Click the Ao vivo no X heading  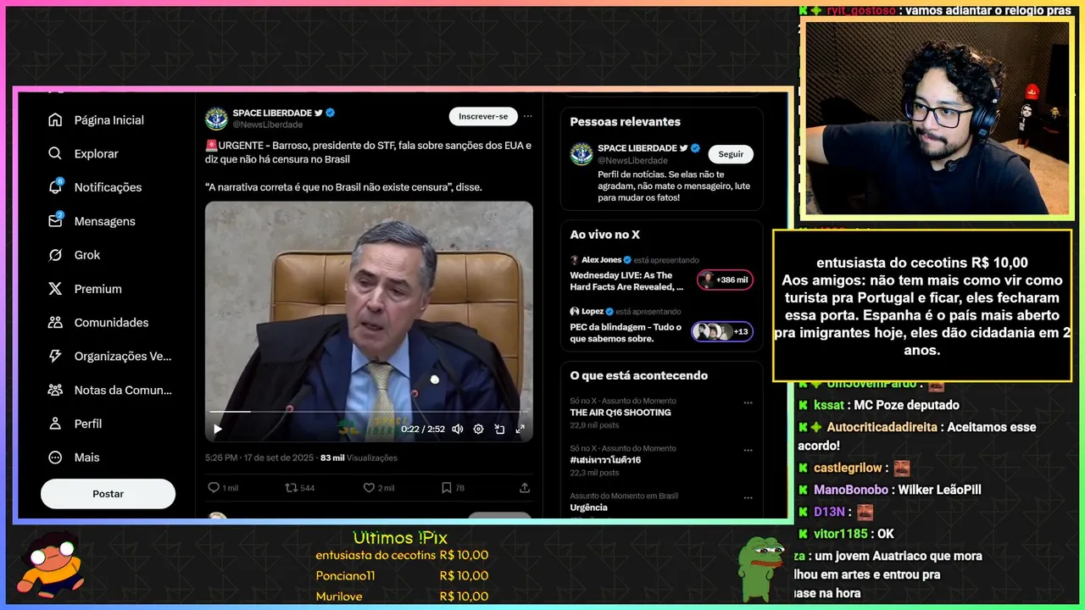(604, 235)
